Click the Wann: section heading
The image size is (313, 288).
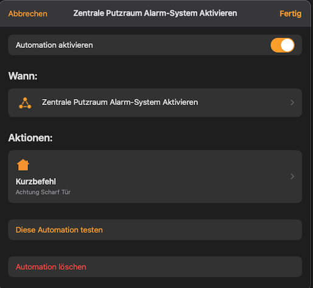[x=22, y=76]
